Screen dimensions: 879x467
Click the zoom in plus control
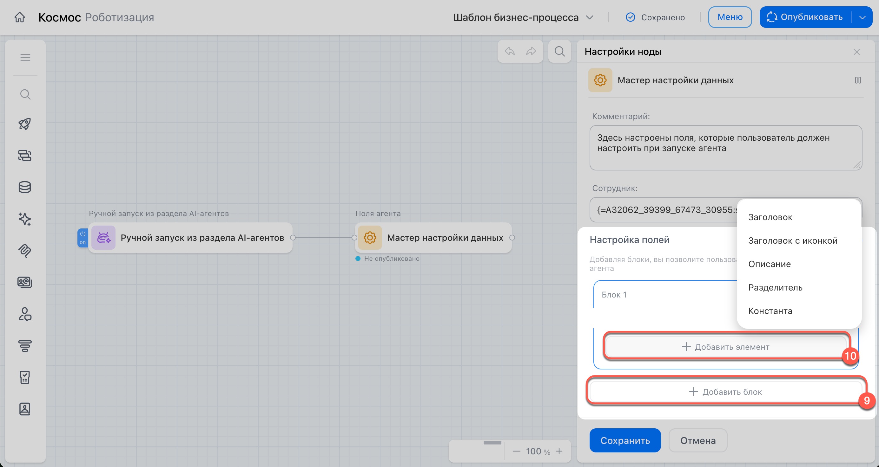[559, 451]
